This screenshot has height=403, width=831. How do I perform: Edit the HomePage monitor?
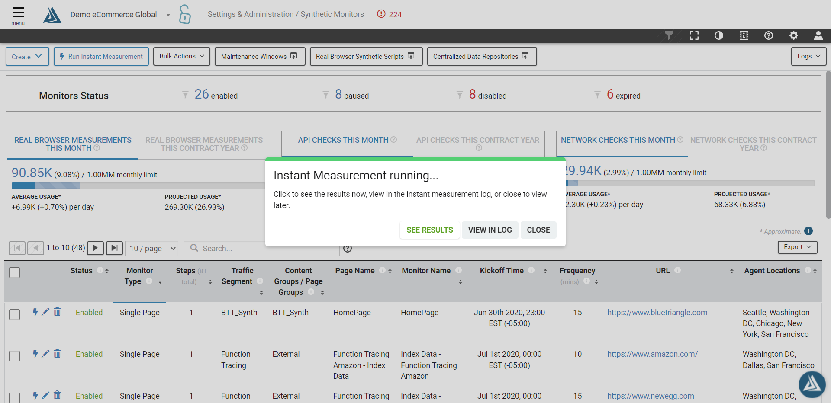(x=45, y=312)
